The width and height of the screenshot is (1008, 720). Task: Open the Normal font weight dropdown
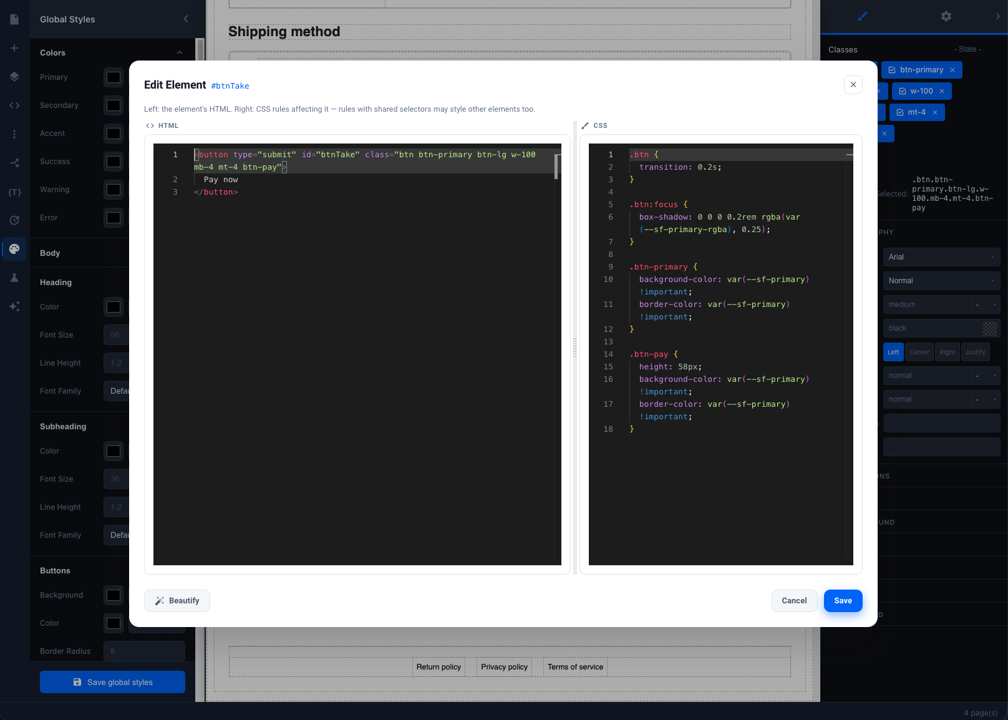pyautogui.click(x=941, y=281)
